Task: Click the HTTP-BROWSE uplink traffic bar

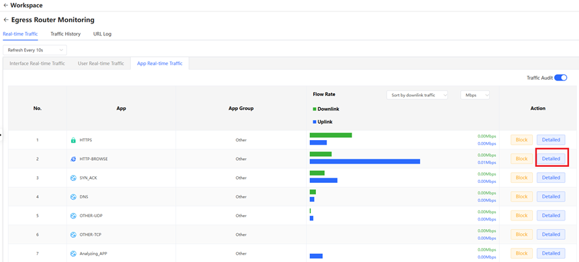Action: [x=365, y=161]
